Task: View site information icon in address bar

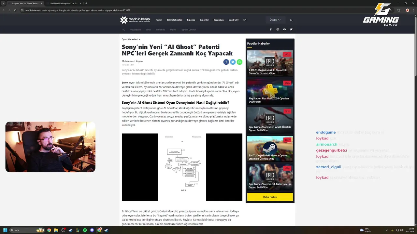Action: pos(22,10)
